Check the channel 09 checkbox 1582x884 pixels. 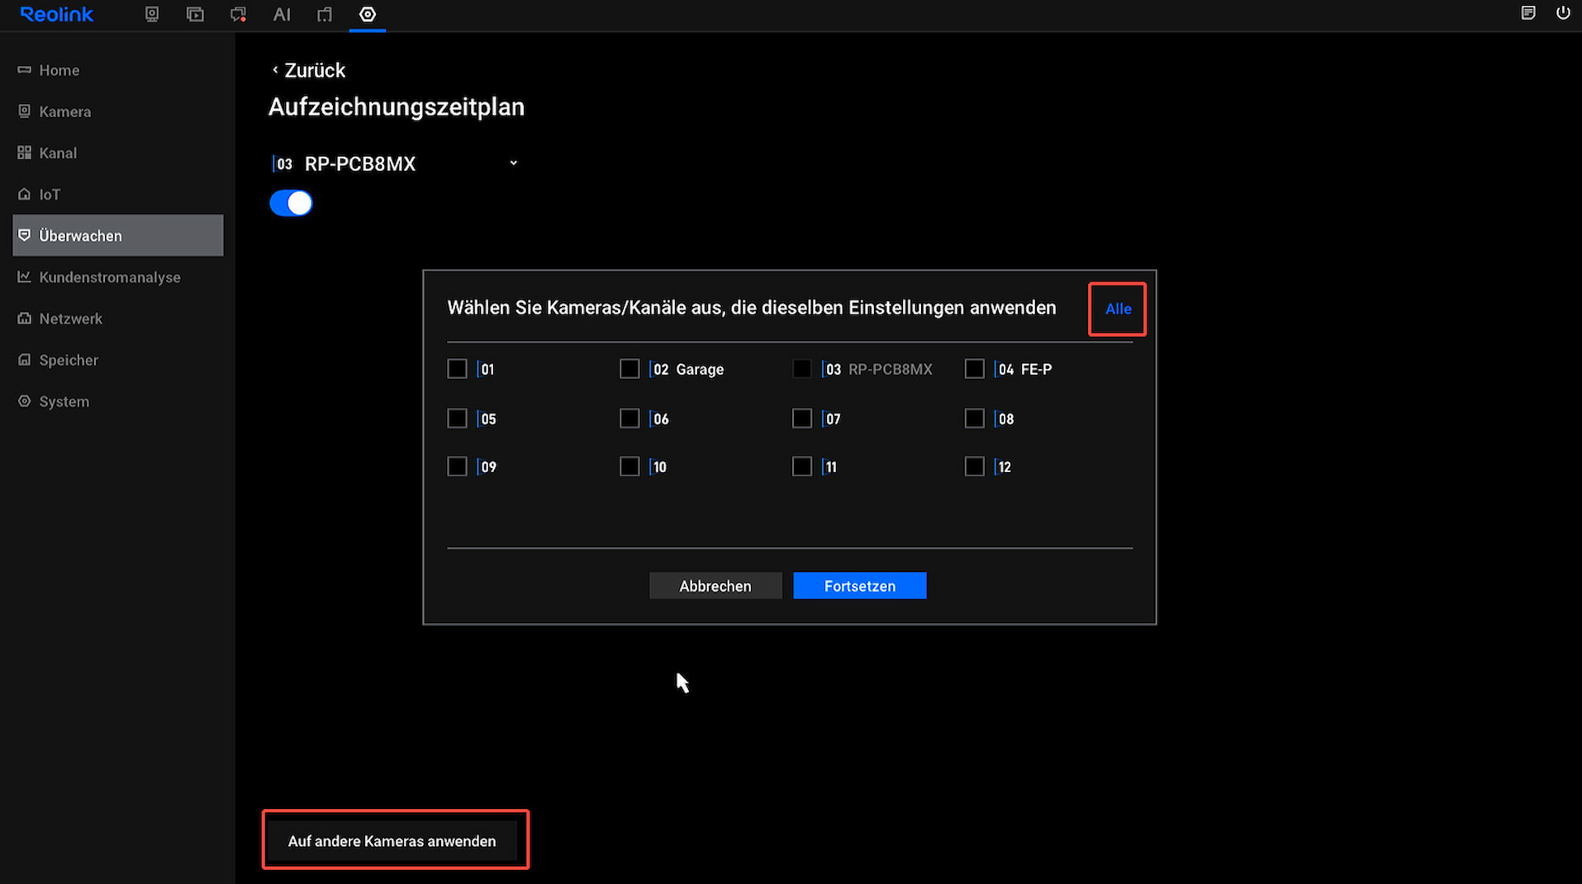click(457, 466)
